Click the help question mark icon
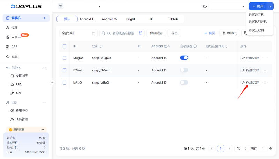The image size is (279, 159). click(x=205, y=6)
